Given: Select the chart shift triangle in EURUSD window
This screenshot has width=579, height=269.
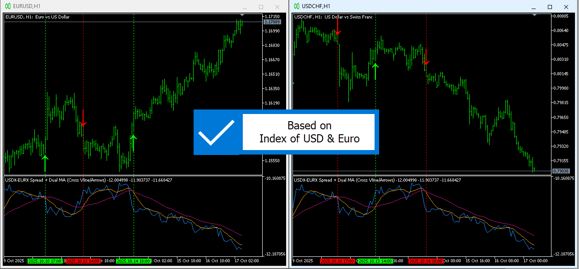Looking at the screenshot, I should click(241, 15).
